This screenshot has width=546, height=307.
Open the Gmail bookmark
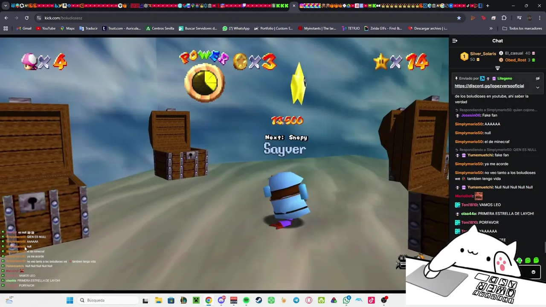24,29
